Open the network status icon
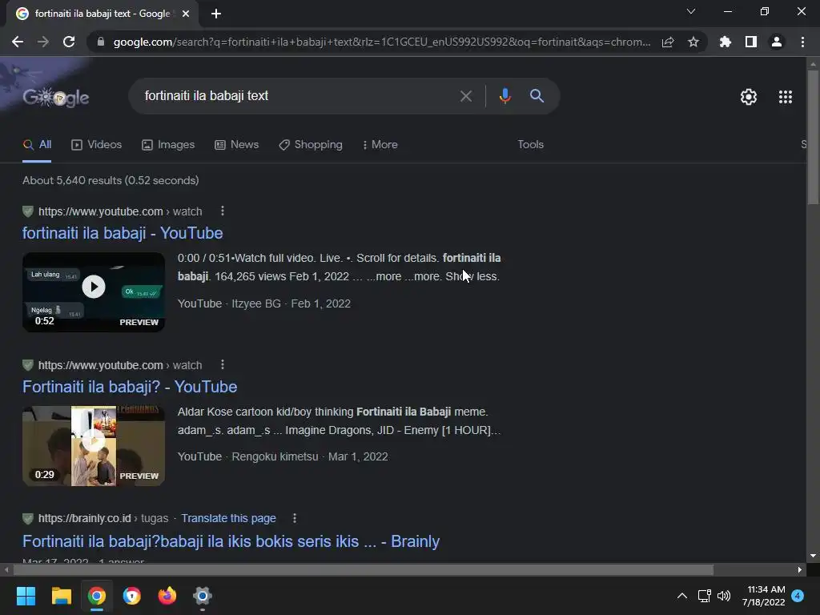The image size is (820, 615). click(x=704, y=596)
